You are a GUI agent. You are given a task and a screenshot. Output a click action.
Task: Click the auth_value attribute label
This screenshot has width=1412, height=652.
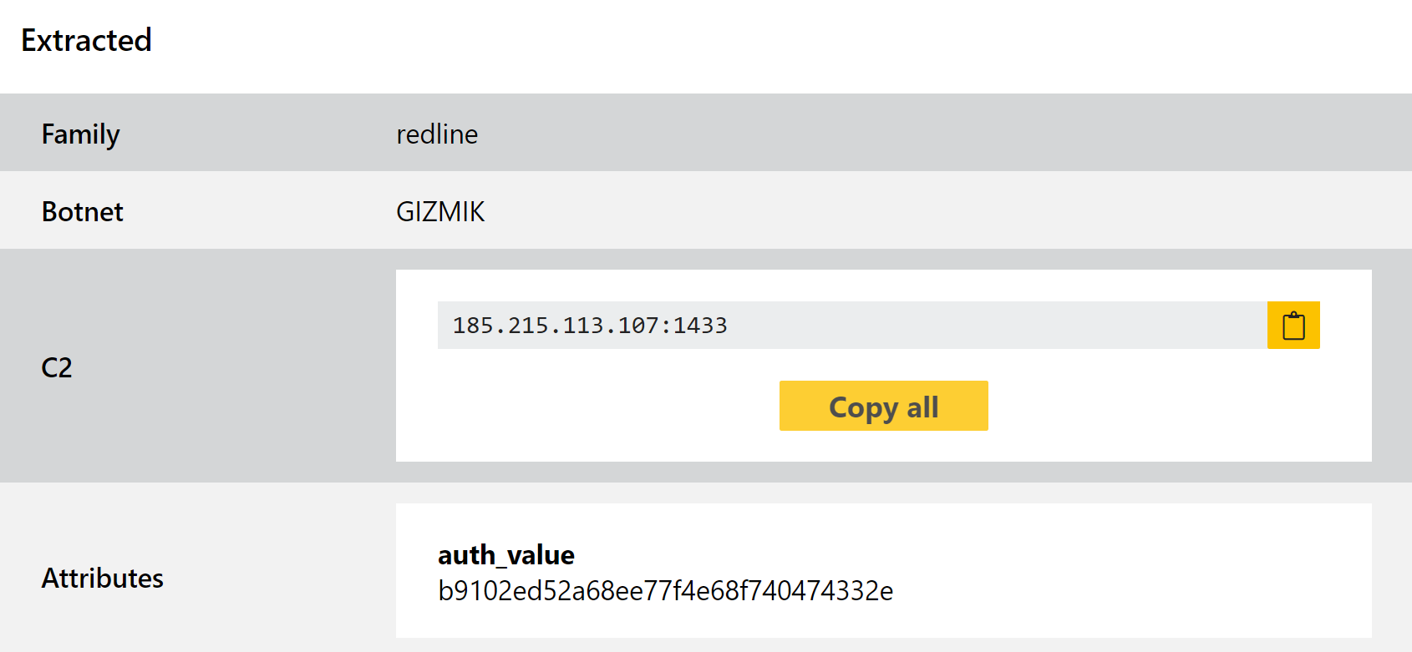click(506, 555)
